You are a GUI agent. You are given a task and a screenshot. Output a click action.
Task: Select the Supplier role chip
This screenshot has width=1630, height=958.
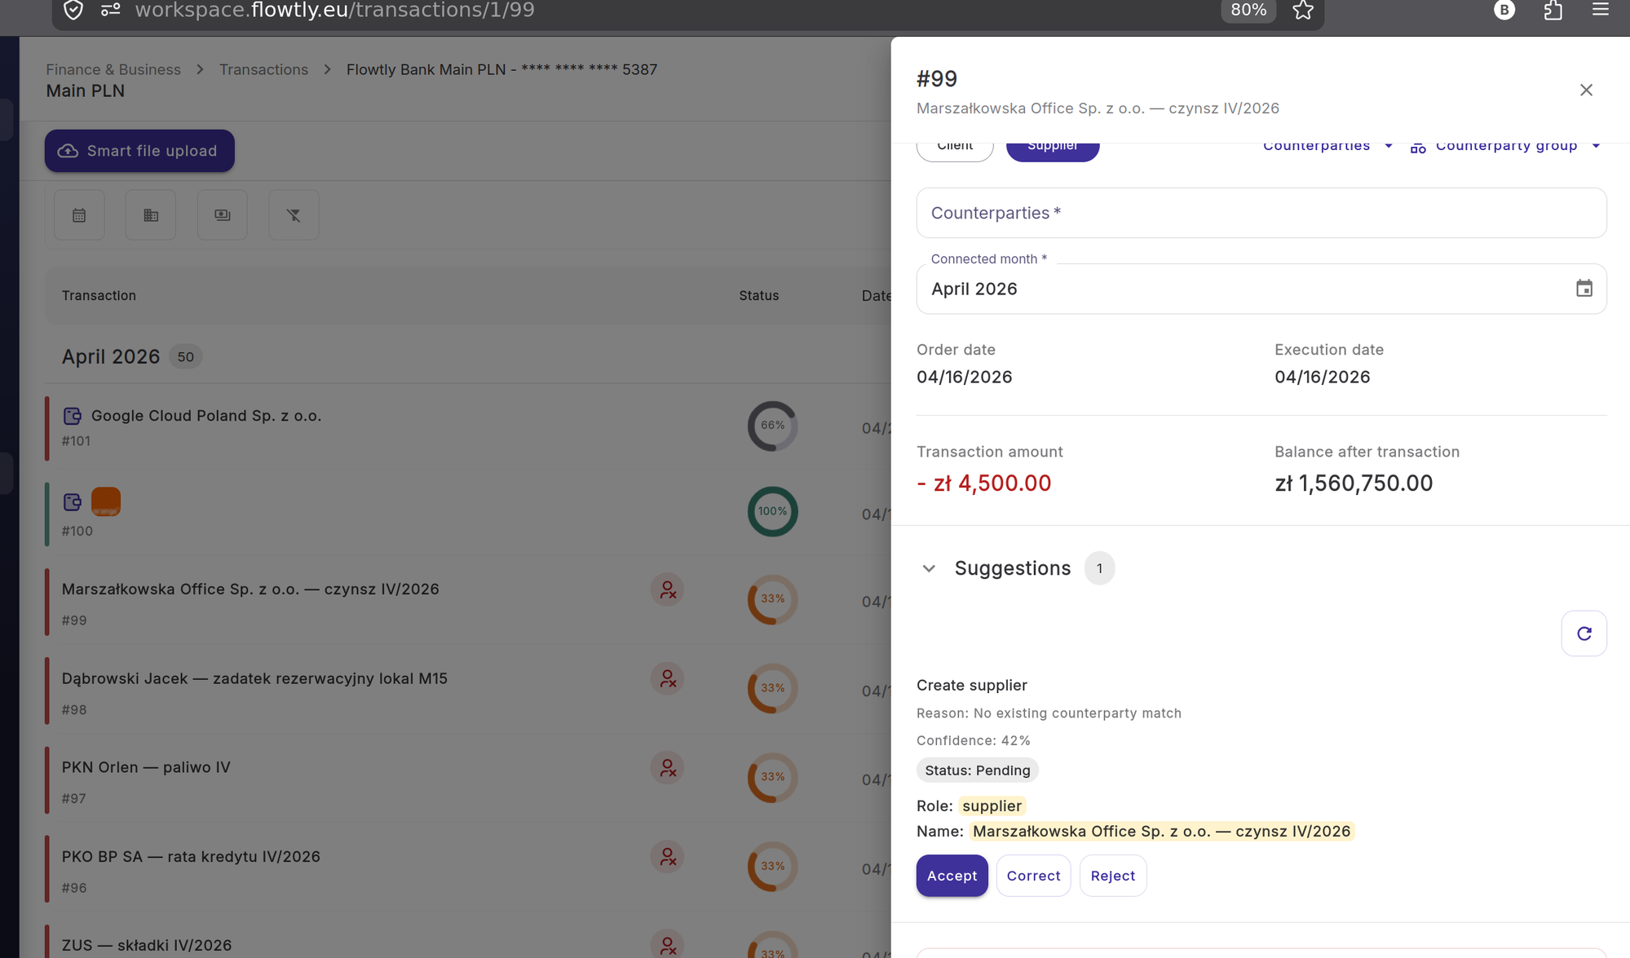[1053, 149]
